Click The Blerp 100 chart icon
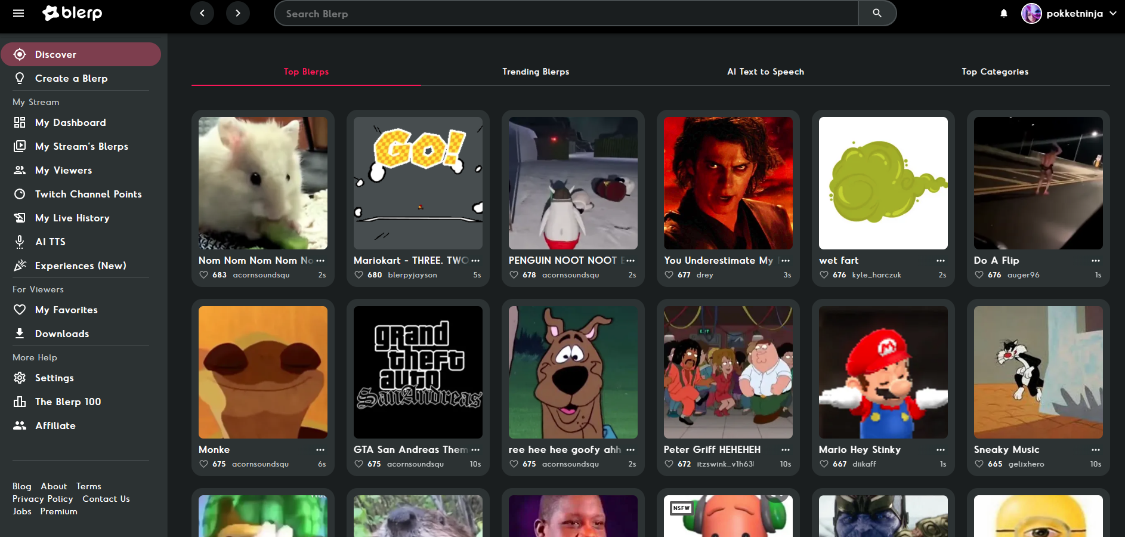The image size is (1125, 537). [20, 402]
